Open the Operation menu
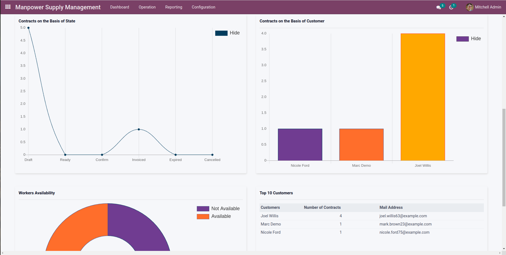The width and height of the screenshot is (506, 255). 147,7
